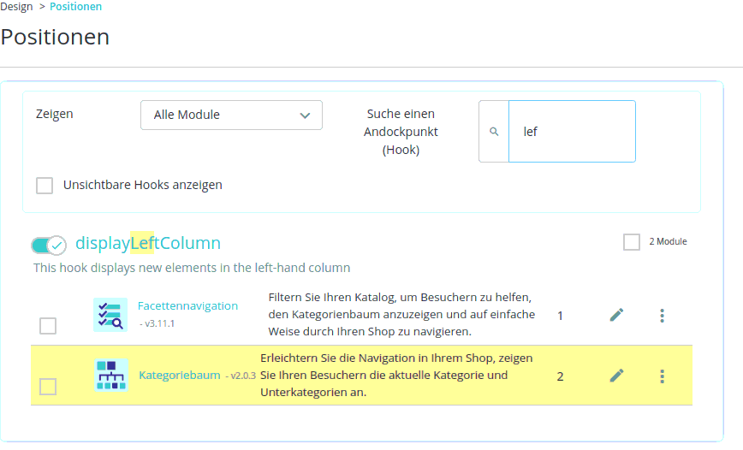Check Unsichtbare Hooks anzeigen checkbox

click(45, 185)
